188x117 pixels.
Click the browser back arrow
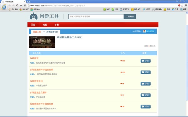click(10, 6)
